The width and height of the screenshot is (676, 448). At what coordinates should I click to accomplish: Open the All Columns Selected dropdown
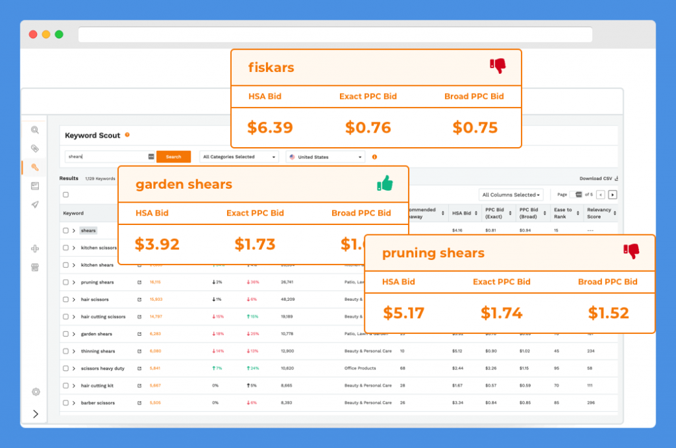[511, 195]
